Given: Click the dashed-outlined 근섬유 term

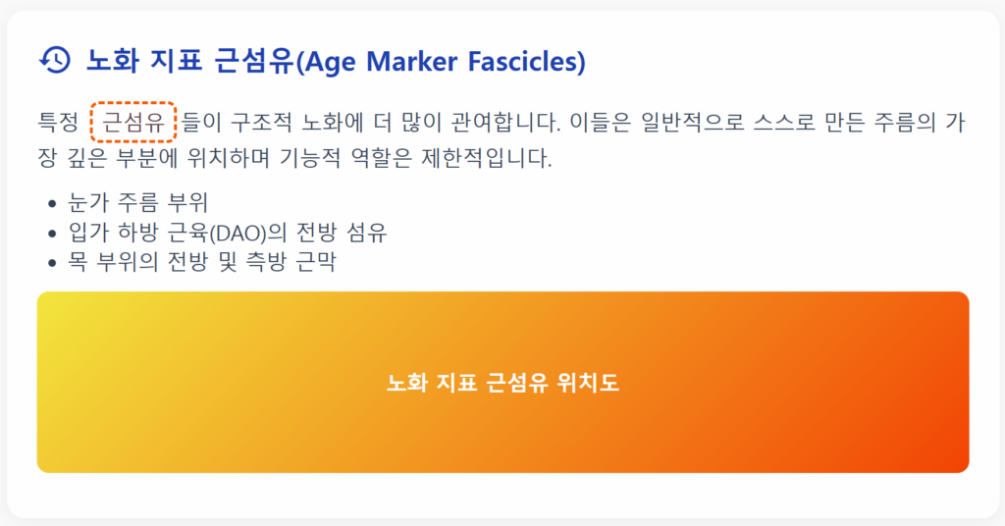Looking at the screenshot, I should (133, 122).
